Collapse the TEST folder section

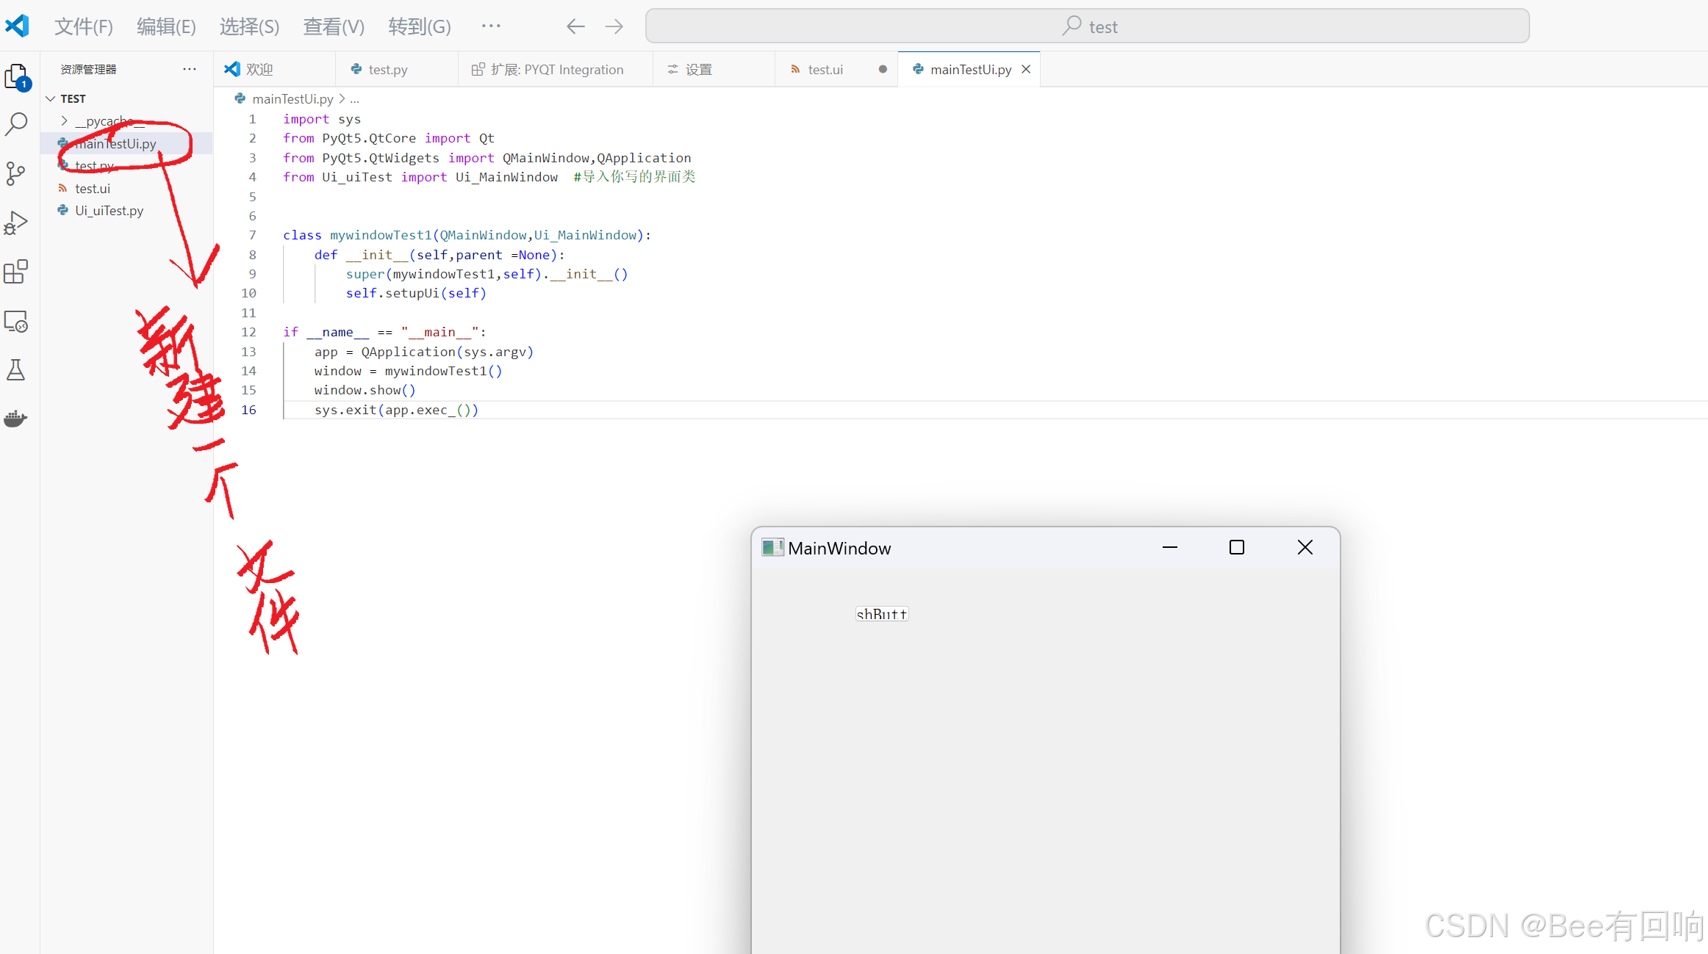(x=51, y=98)
